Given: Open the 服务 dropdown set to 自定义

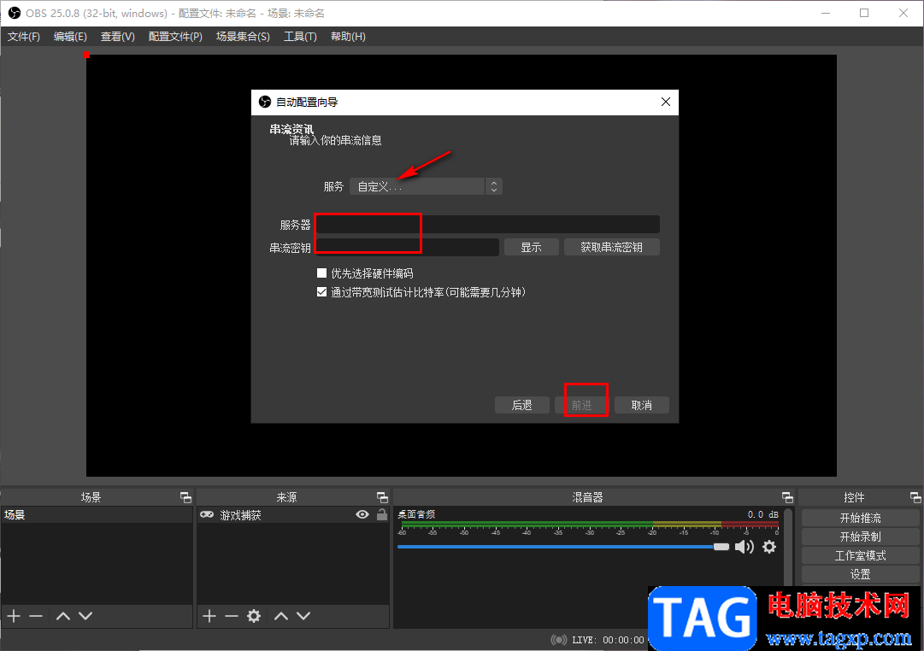Looking at the screenshot, I should 426,187.
